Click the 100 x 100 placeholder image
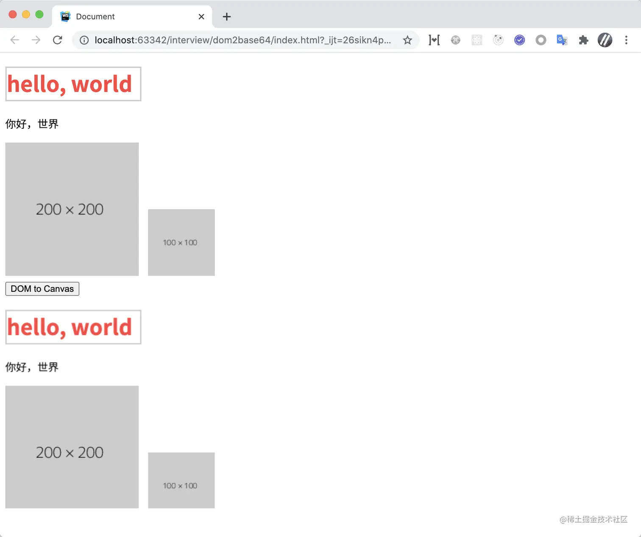Viewport: 641px width, 537px height. coord(181,242)
